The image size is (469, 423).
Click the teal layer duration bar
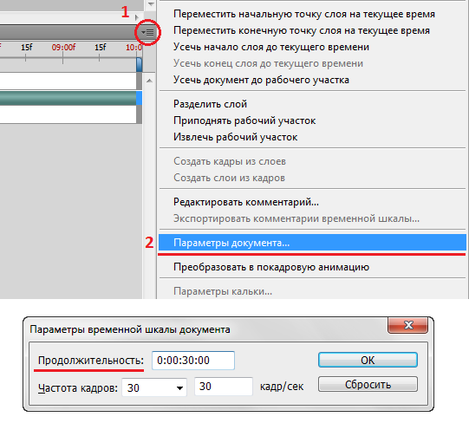68,98
